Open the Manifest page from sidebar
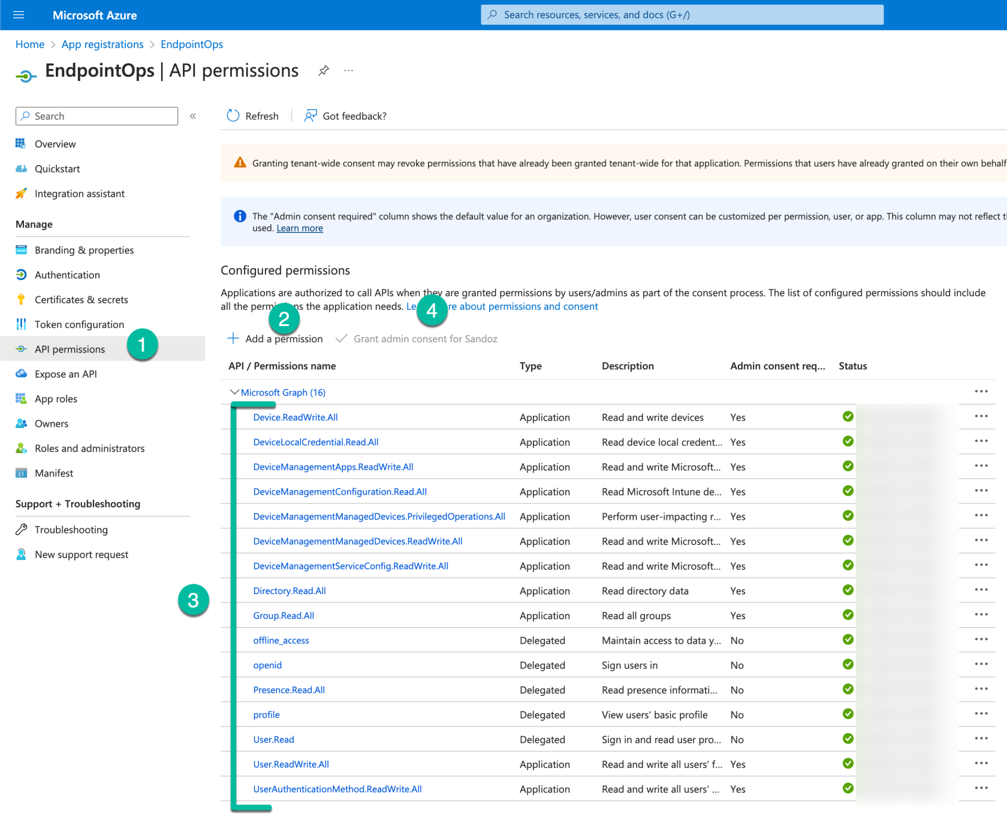The height and width of the screenshot is (814, 1007). pyautogui.click(x=54, y=473)
